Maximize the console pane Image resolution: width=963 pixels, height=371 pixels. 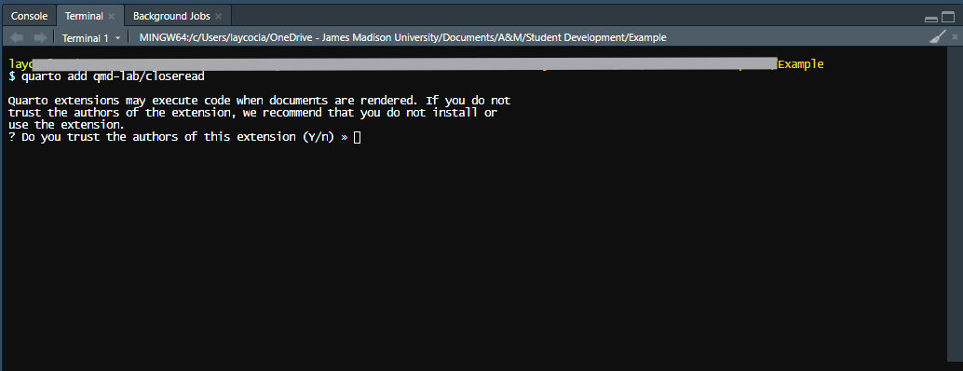(948, 17)
